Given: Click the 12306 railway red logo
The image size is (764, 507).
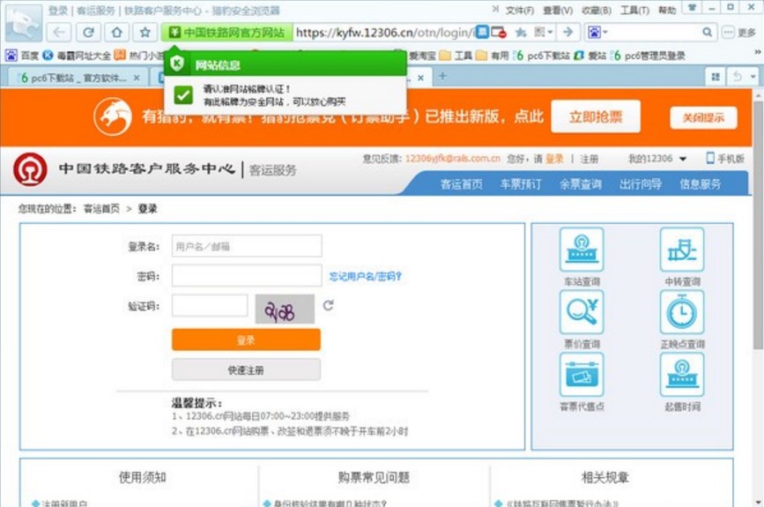Looking at the screenshot, I should 30,169.
